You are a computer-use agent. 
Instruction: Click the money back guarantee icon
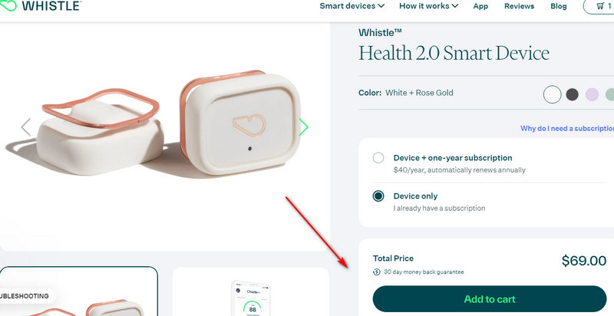[x=376, y=272]
